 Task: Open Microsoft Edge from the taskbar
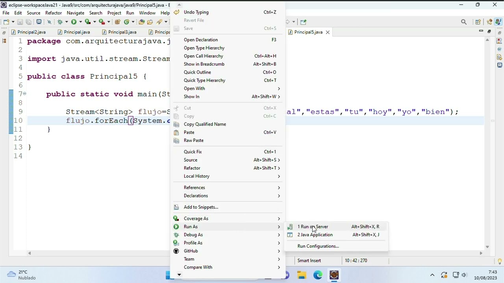point(318,275)
